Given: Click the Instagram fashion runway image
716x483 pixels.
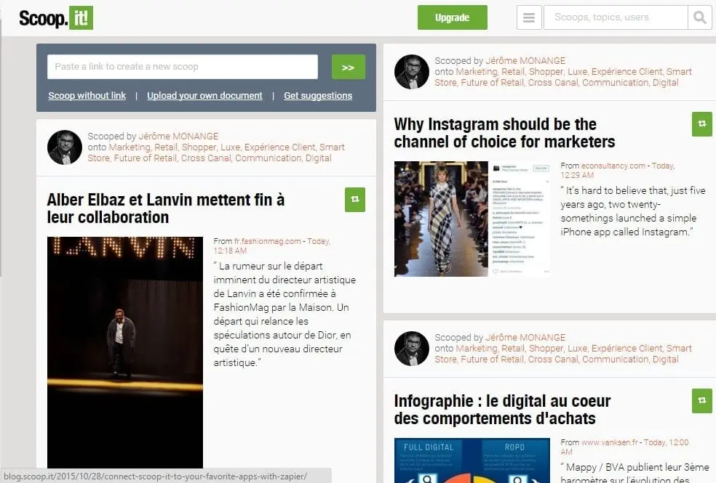Looking at the screenshot, I should 472,219.
